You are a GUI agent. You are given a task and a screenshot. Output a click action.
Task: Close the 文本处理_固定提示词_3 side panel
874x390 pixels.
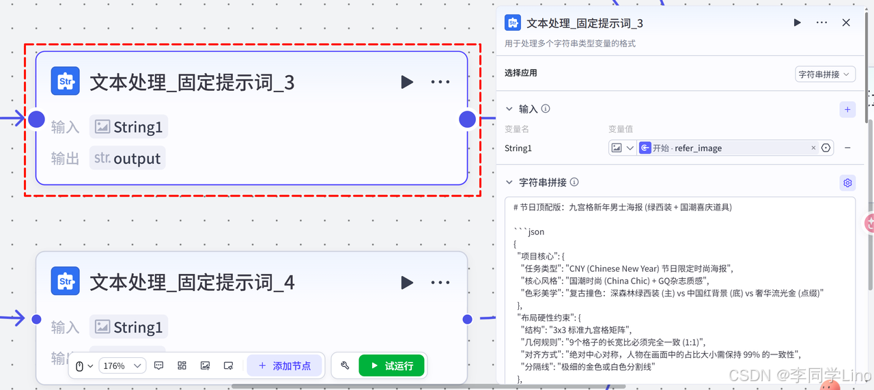846,23
